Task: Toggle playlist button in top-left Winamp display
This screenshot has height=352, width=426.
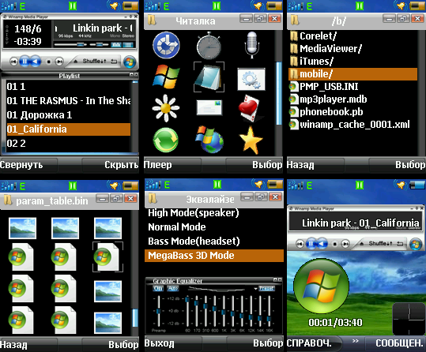Action: 128,44
